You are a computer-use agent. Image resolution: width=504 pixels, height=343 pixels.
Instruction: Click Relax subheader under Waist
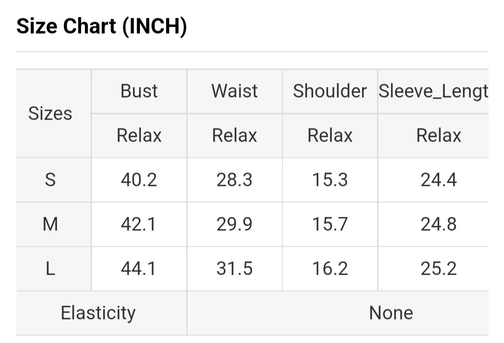pos(234,136)
